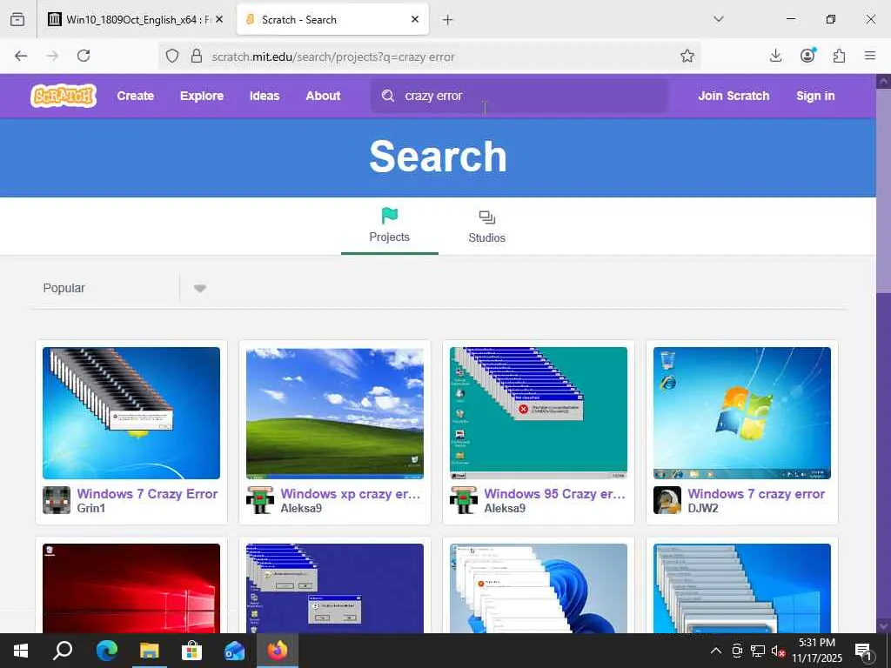The height and width of the screenshot is (668, 891).
Task: Open the Windows 11 bloom error thumbnail
Action: (x=539, y=588)
